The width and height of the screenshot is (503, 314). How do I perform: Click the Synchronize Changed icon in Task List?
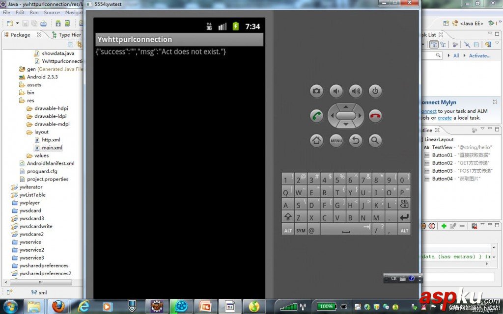pos(488,45)
